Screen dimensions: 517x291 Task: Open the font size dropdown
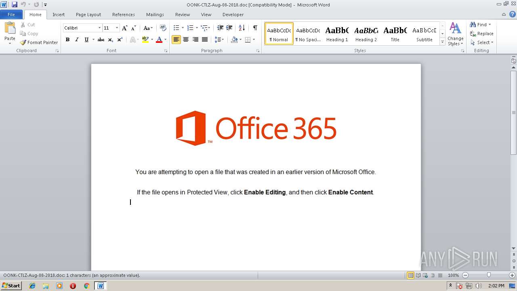point(117,28)
